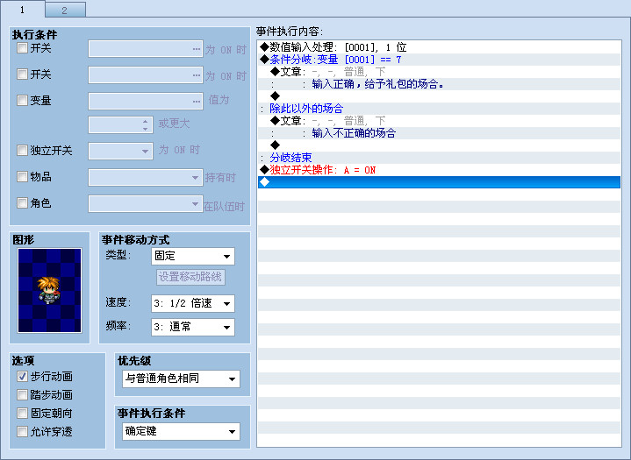Open the 事件执行条件 trigger dropdown

click(181, 432)
